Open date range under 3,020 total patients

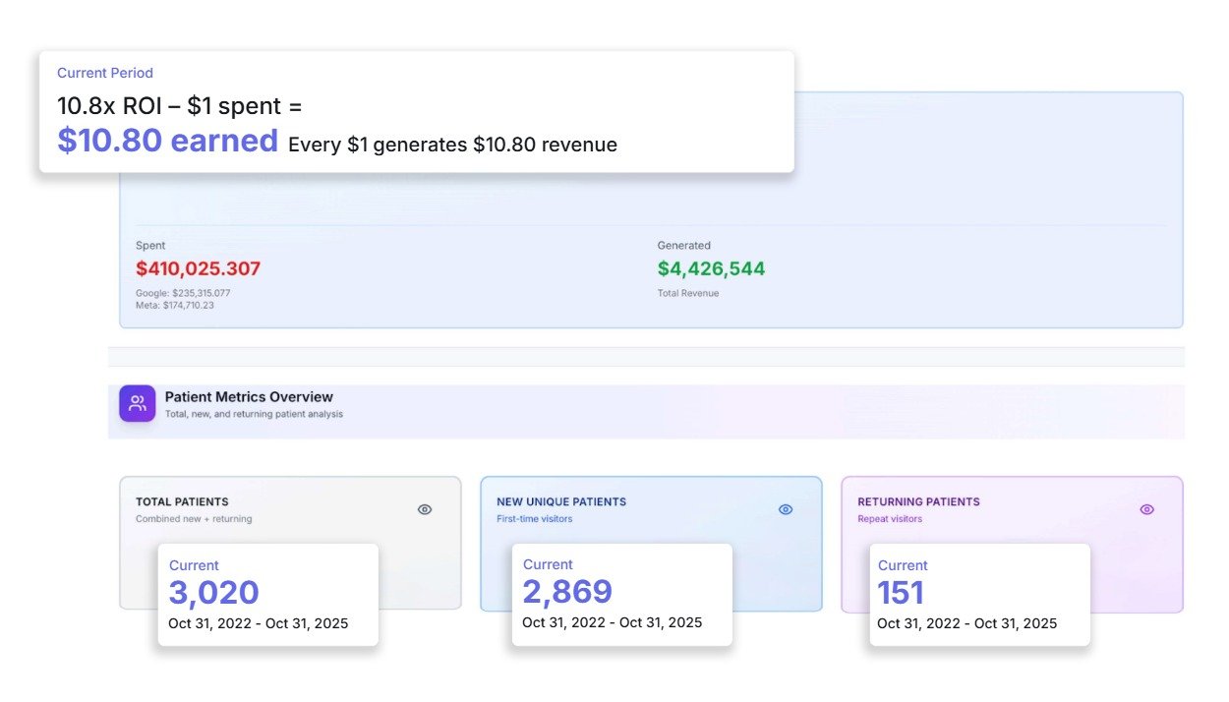pyautogui.click(x=258, y=623)
